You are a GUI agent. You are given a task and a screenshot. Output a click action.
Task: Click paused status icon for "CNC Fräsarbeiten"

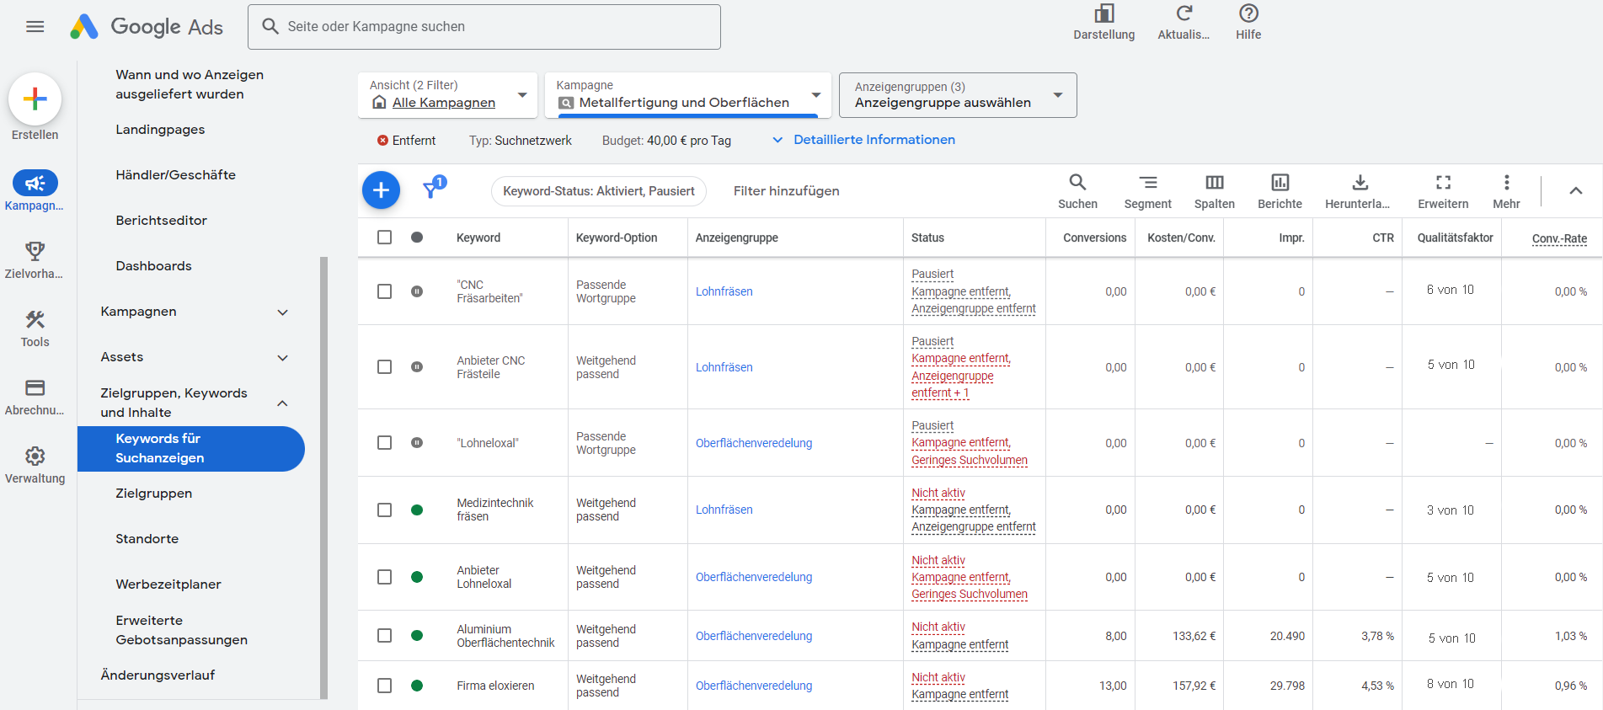tap(417, 291)
